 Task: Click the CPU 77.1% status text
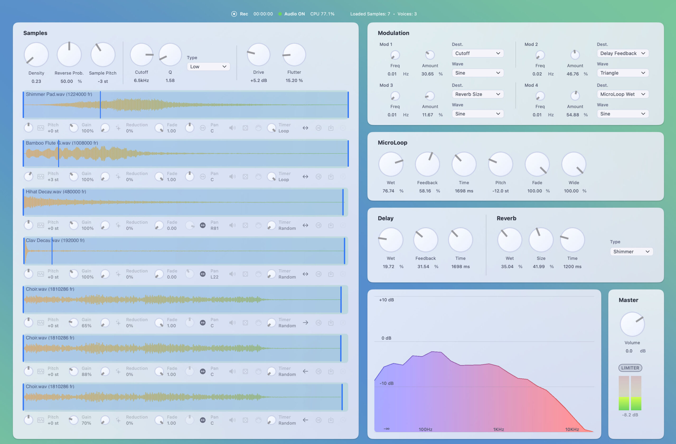(x=322, y=14)
